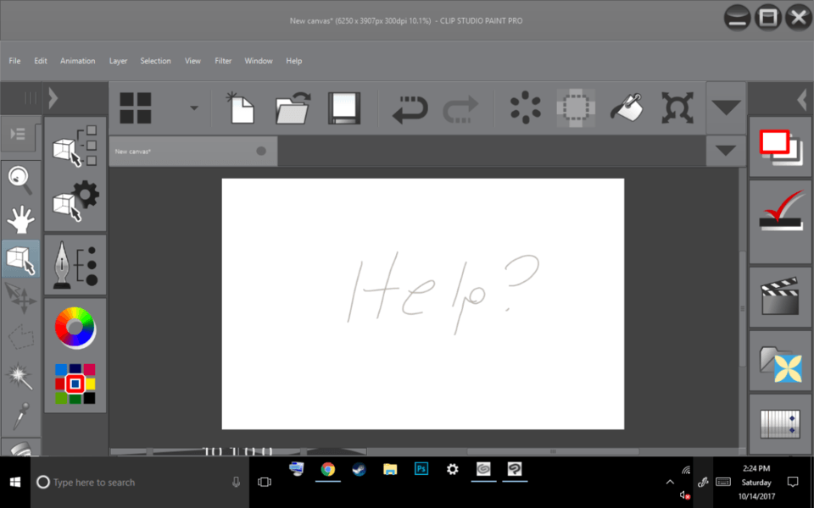
Task: Click the Type here to search box
Action: tap(139, 482)
